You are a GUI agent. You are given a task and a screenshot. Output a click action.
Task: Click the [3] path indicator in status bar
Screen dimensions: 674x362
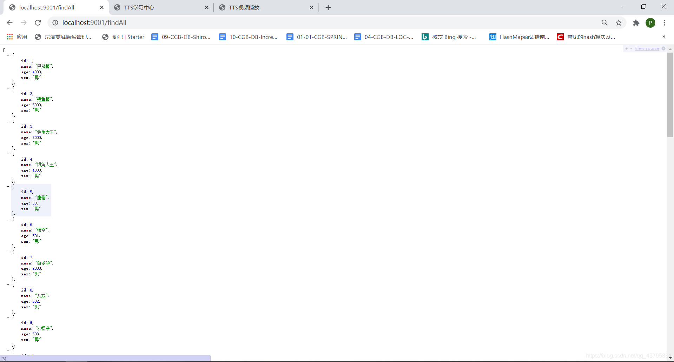4,359
